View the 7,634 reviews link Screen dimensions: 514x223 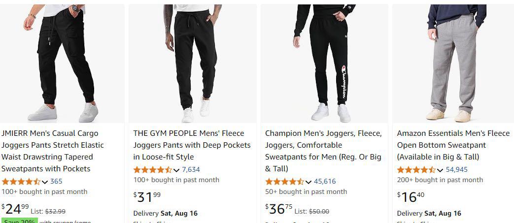coord(191,169)
